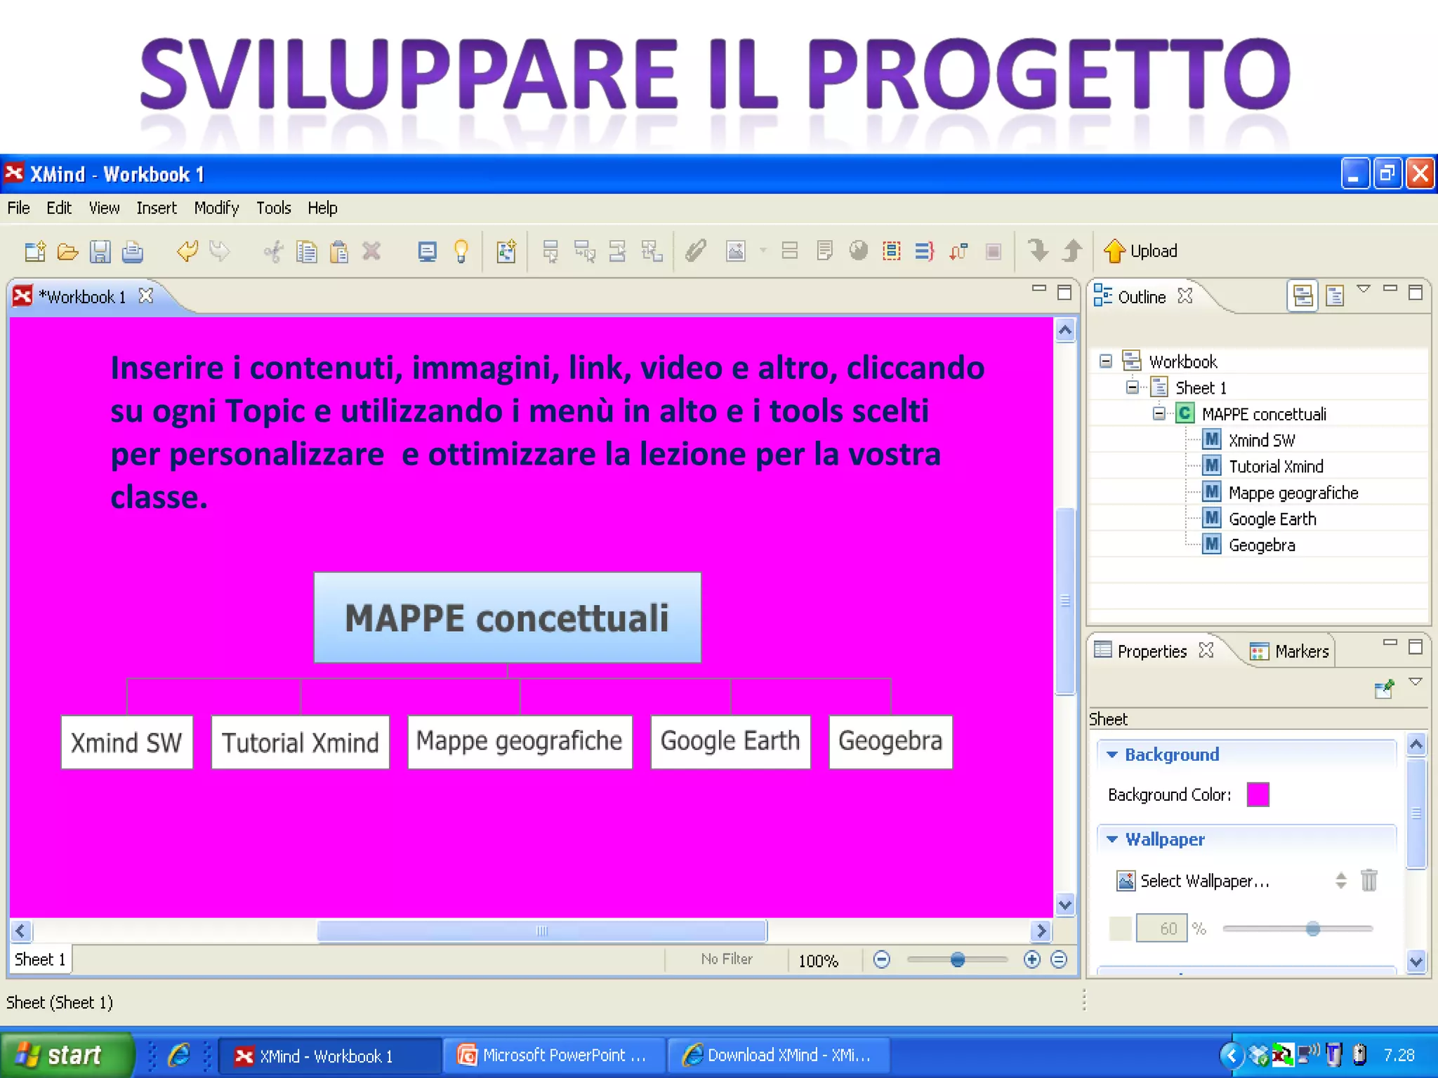Create a new workbook with toolbar icon

35,251
